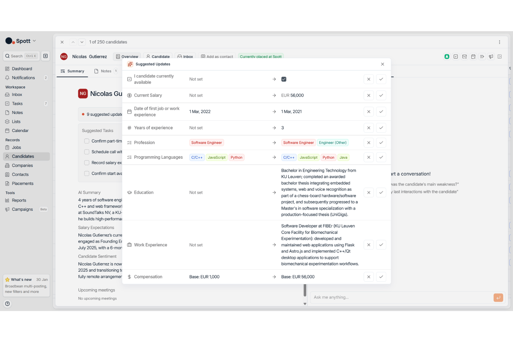Accept the Compensation update

(x=381, y=277)
